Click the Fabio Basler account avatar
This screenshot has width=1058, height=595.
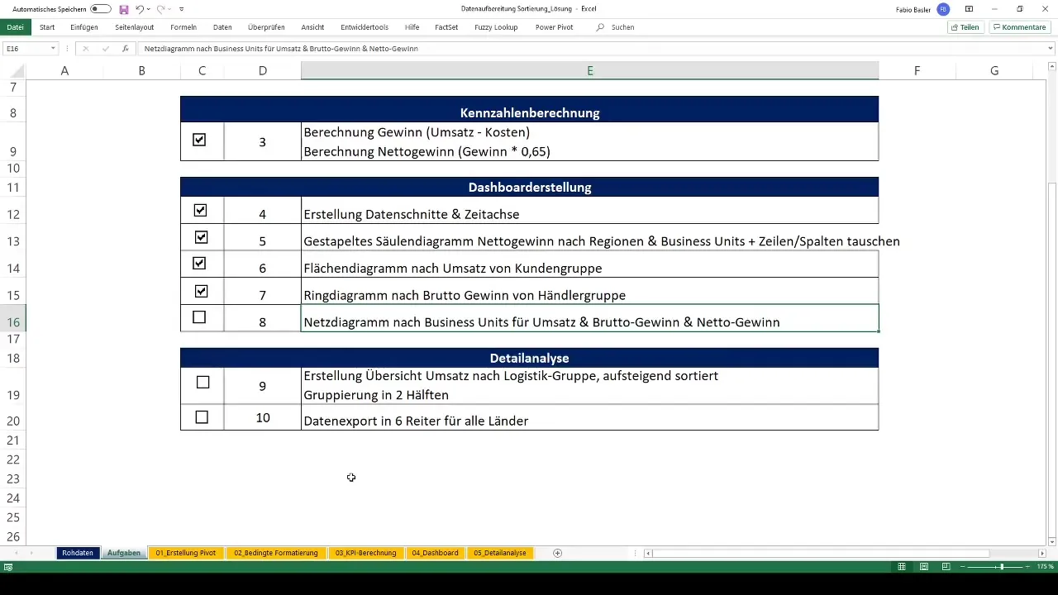click(943, 9)
